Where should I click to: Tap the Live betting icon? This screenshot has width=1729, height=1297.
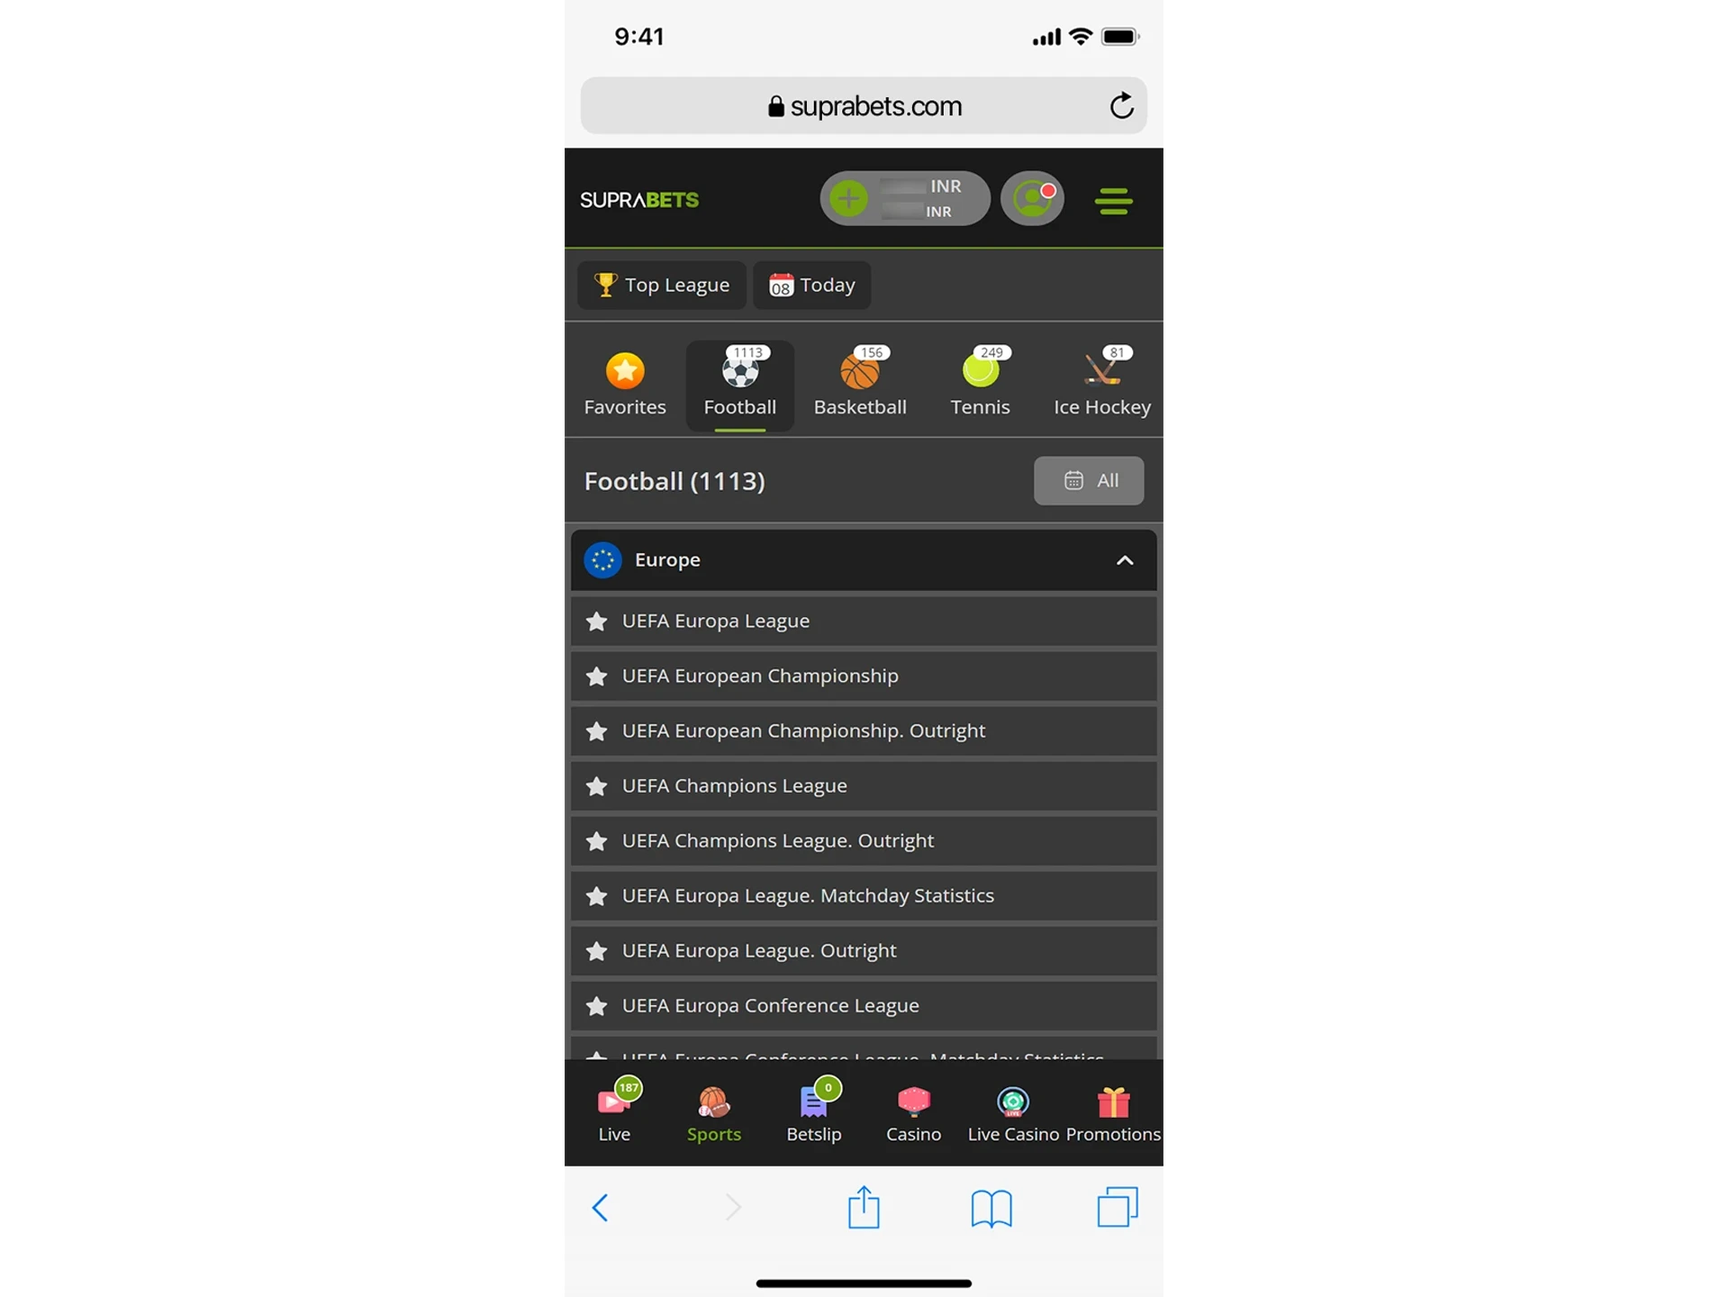(x=614, y=1111)
